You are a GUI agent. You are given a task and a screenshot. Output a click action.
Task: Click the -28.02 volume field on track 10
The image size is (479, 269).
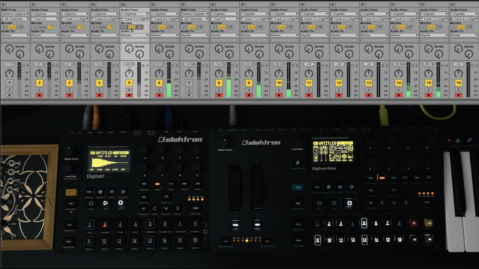(279, 64)
